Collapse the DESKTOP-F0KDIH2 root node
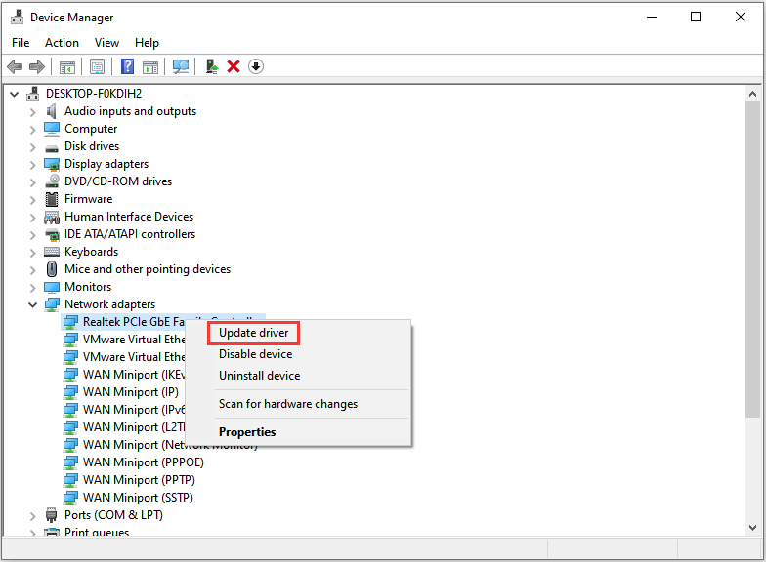This screenshot has height=562, width=766. coord(14,94)
